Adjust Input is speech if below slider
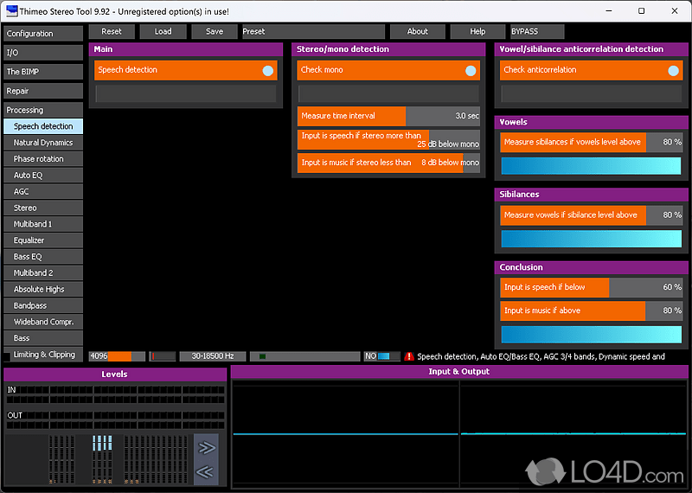Viewport: 692px width, 493px height. [x=592, y=287]
